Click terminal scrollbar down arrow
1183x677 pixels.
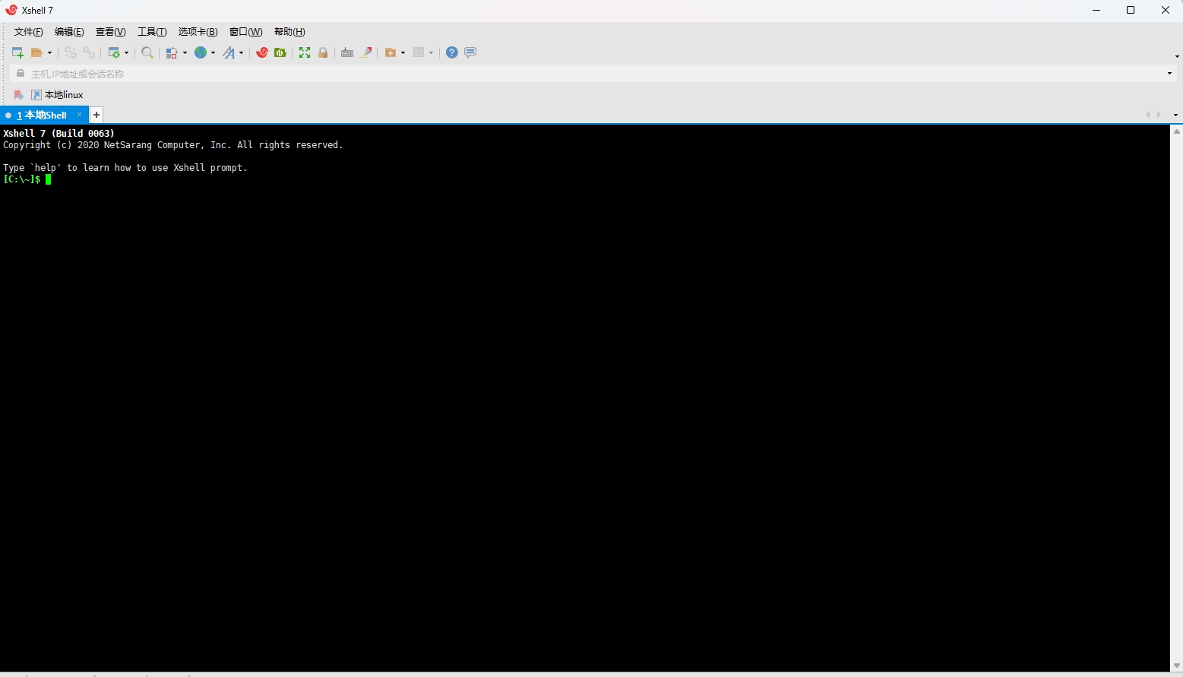[1176, 666]
